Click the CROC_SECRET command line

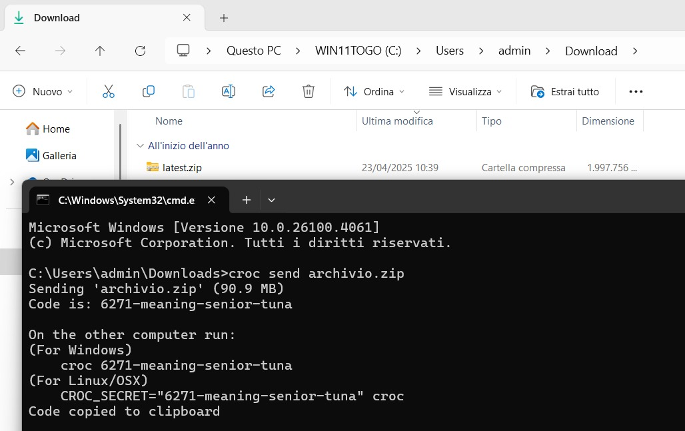232,396
